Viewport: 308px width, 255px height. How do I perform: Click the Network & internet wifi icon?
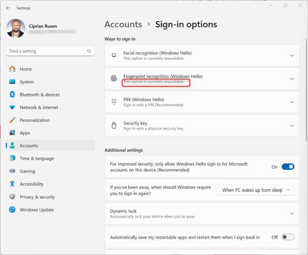12,107
